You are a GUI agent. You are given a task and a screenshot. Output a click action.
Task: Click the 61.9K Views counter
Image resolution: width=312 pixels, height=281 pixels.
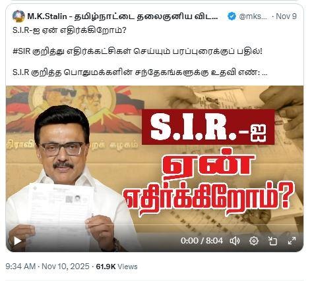pos(117,267)
